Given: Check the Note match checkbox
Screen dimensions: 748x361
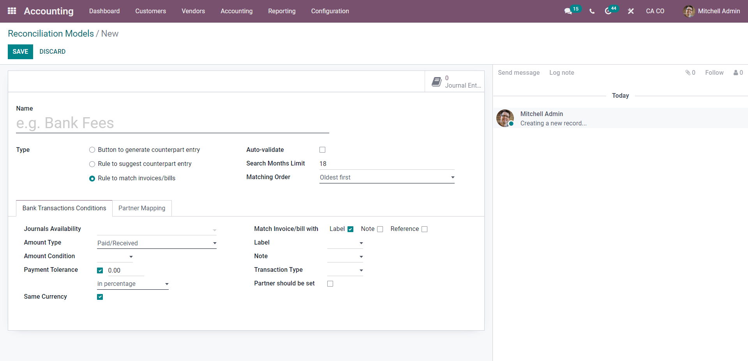Looking at the screenshot, I should click(380, 229).
